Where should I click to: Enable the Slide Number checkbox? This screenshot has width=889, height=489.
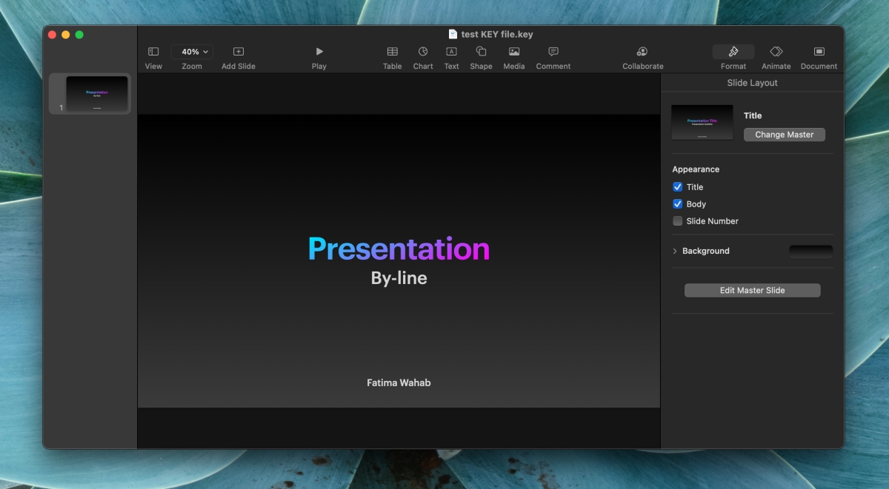[677, 221]
